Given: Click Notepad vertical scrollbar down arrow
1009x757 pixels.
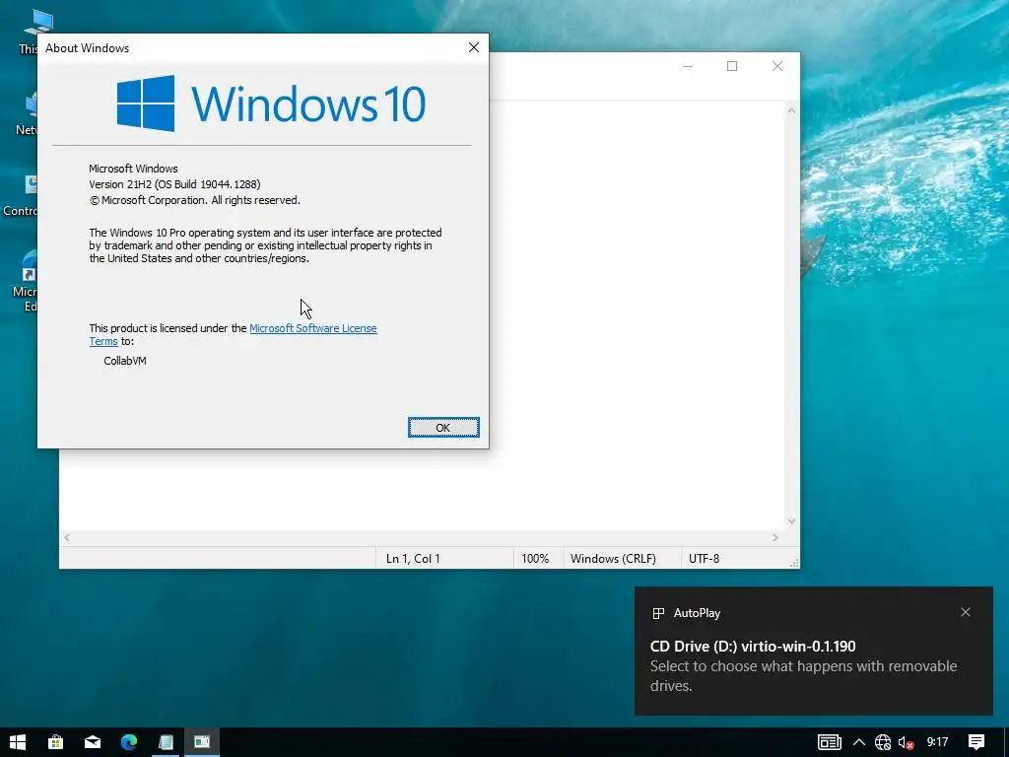Looking at the screenshot, I should pyautogui.click(x=791, y=521).
